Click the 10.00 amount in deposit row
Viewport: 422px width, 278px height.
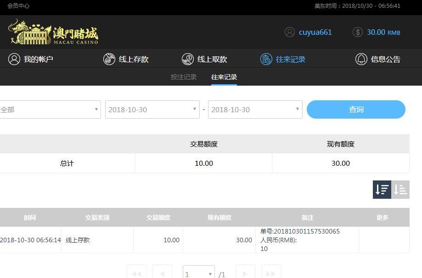[171, 240]
